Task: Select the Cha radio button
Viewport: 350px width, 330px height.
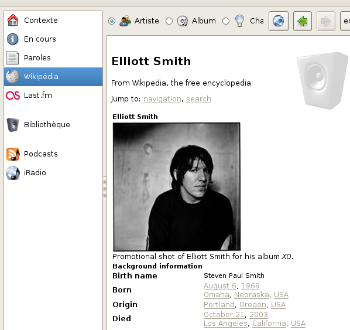Action: coord(226,21)
